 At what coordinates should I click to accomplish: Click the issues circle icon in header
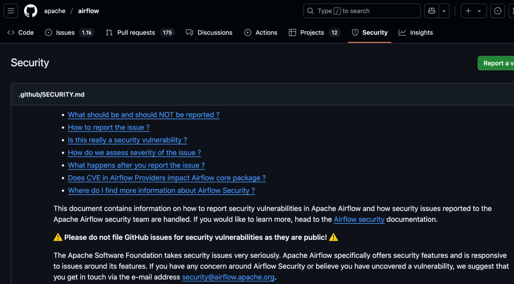[497, 11]
